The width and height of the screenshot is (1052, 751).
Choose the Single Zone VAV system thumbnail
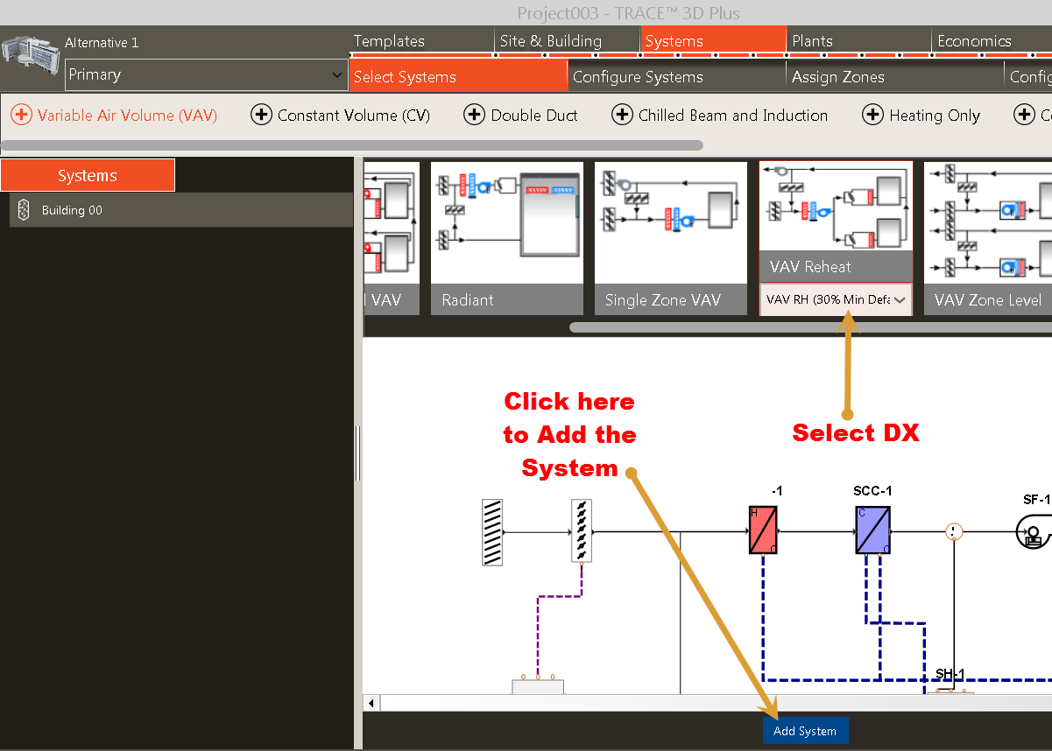click(x=670, y=236)
